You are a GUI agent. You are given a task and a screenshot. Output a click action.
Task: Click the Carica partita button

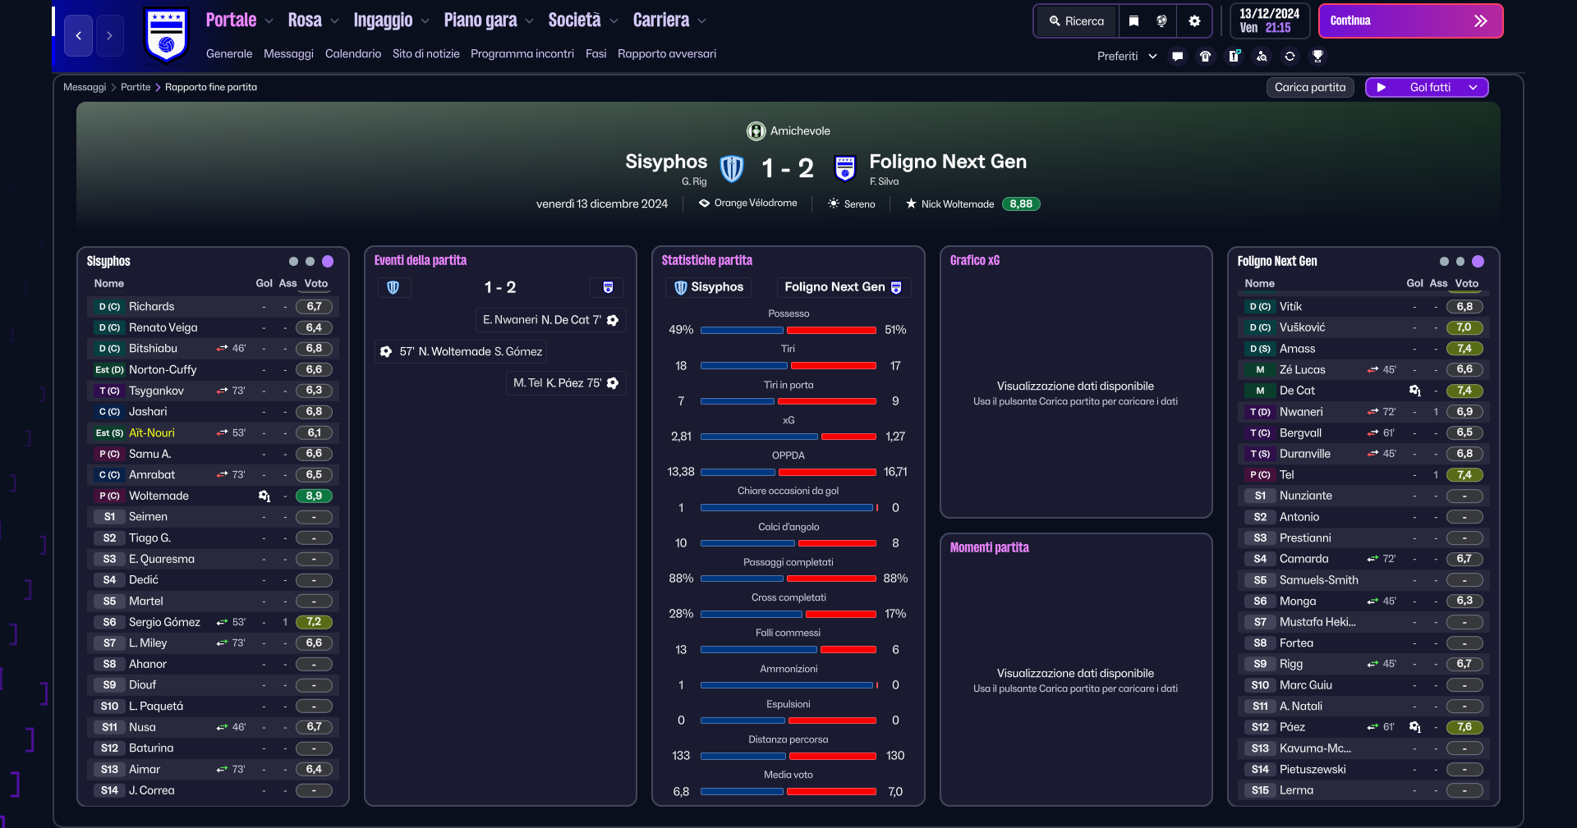click(x=1310, y=88)
